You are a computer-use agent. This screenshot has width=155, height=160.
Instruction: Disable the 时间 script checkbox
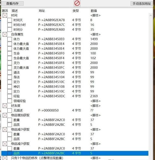coord(5,15)
